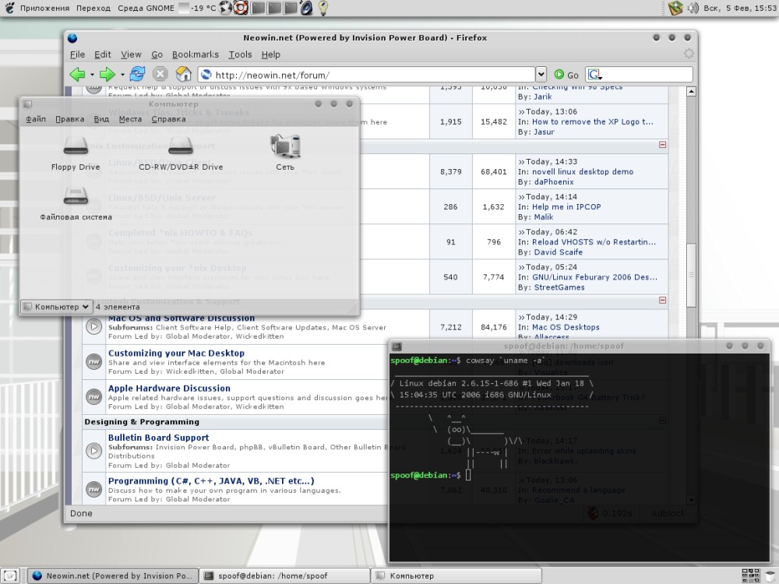The image size is (779, 584).
Task: Go to the Firefox Home page icon
Action: coord(183,74)
